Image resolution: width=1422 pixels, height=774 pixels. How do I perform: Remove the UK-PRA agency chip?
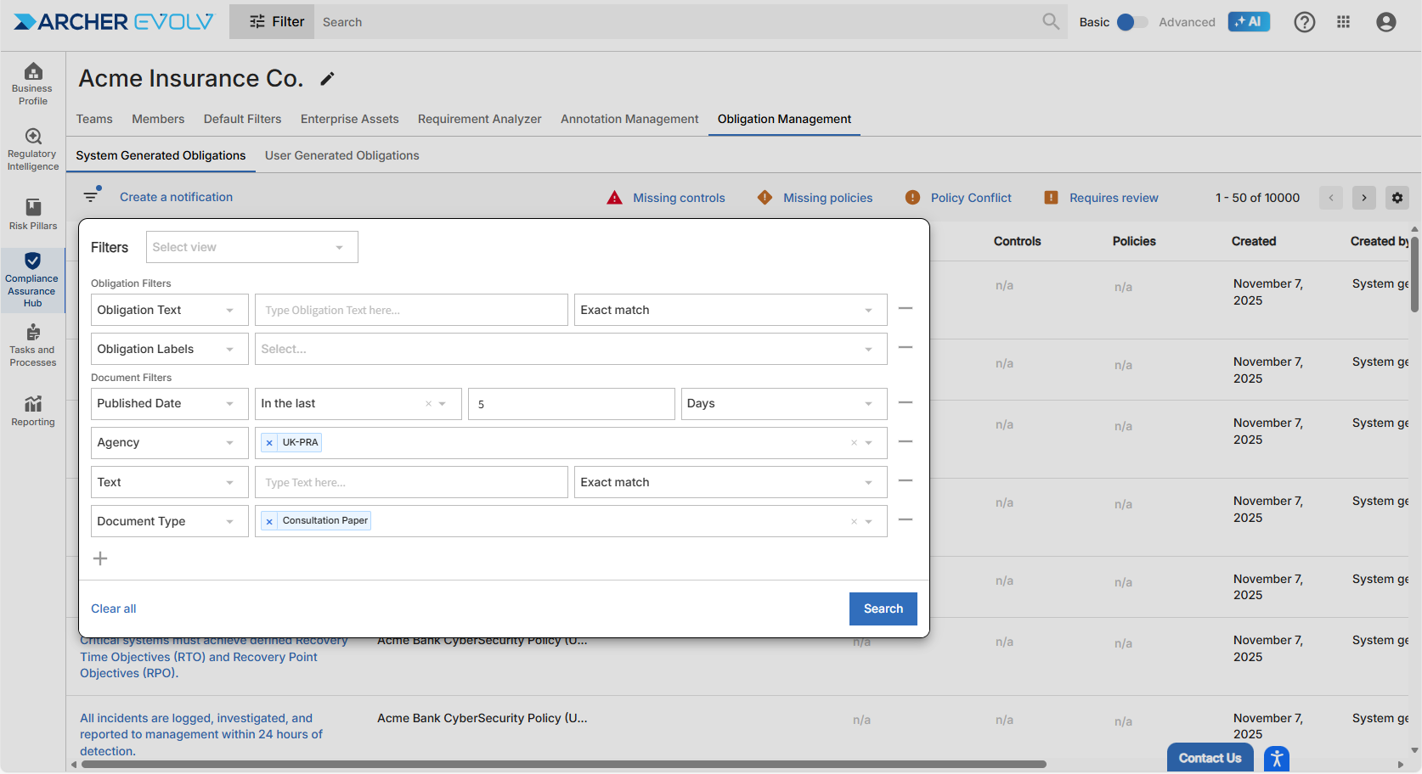point(269,443)
